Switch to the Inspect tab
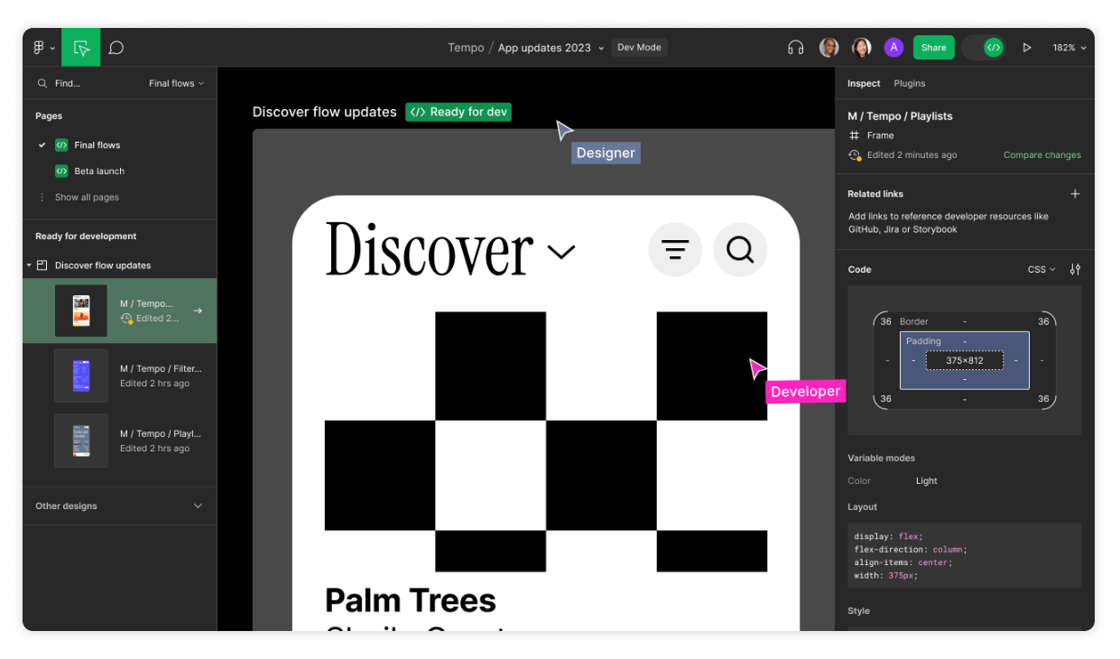This screenshot has height=659, width=1120. [864, 83]
